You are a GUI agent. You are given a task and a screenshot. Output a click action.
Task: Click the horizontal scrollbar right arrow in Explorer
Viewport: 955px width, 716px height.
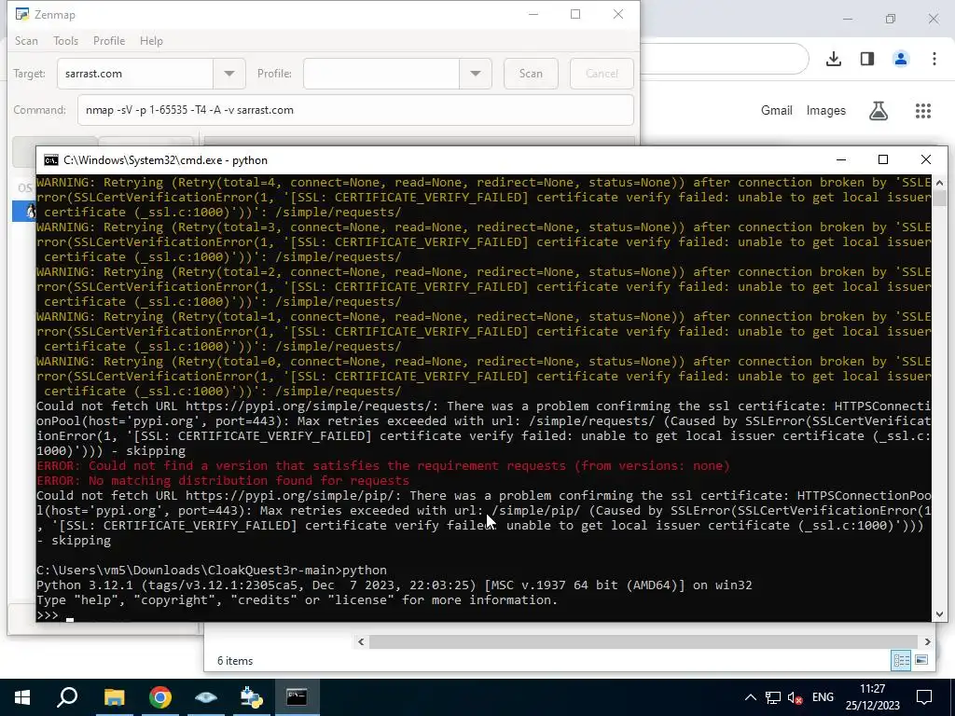(x=927, y=641)
